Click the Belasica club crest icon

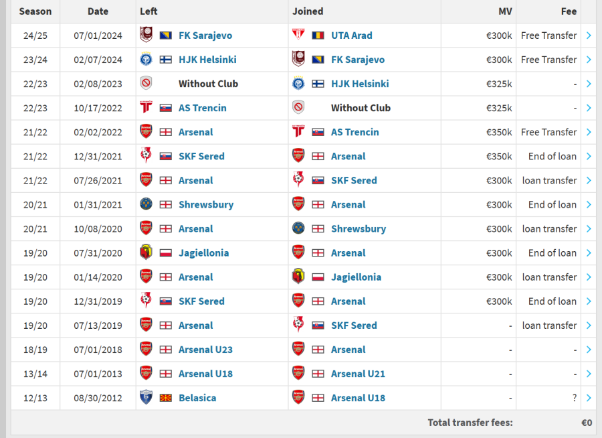pos(146,398)
